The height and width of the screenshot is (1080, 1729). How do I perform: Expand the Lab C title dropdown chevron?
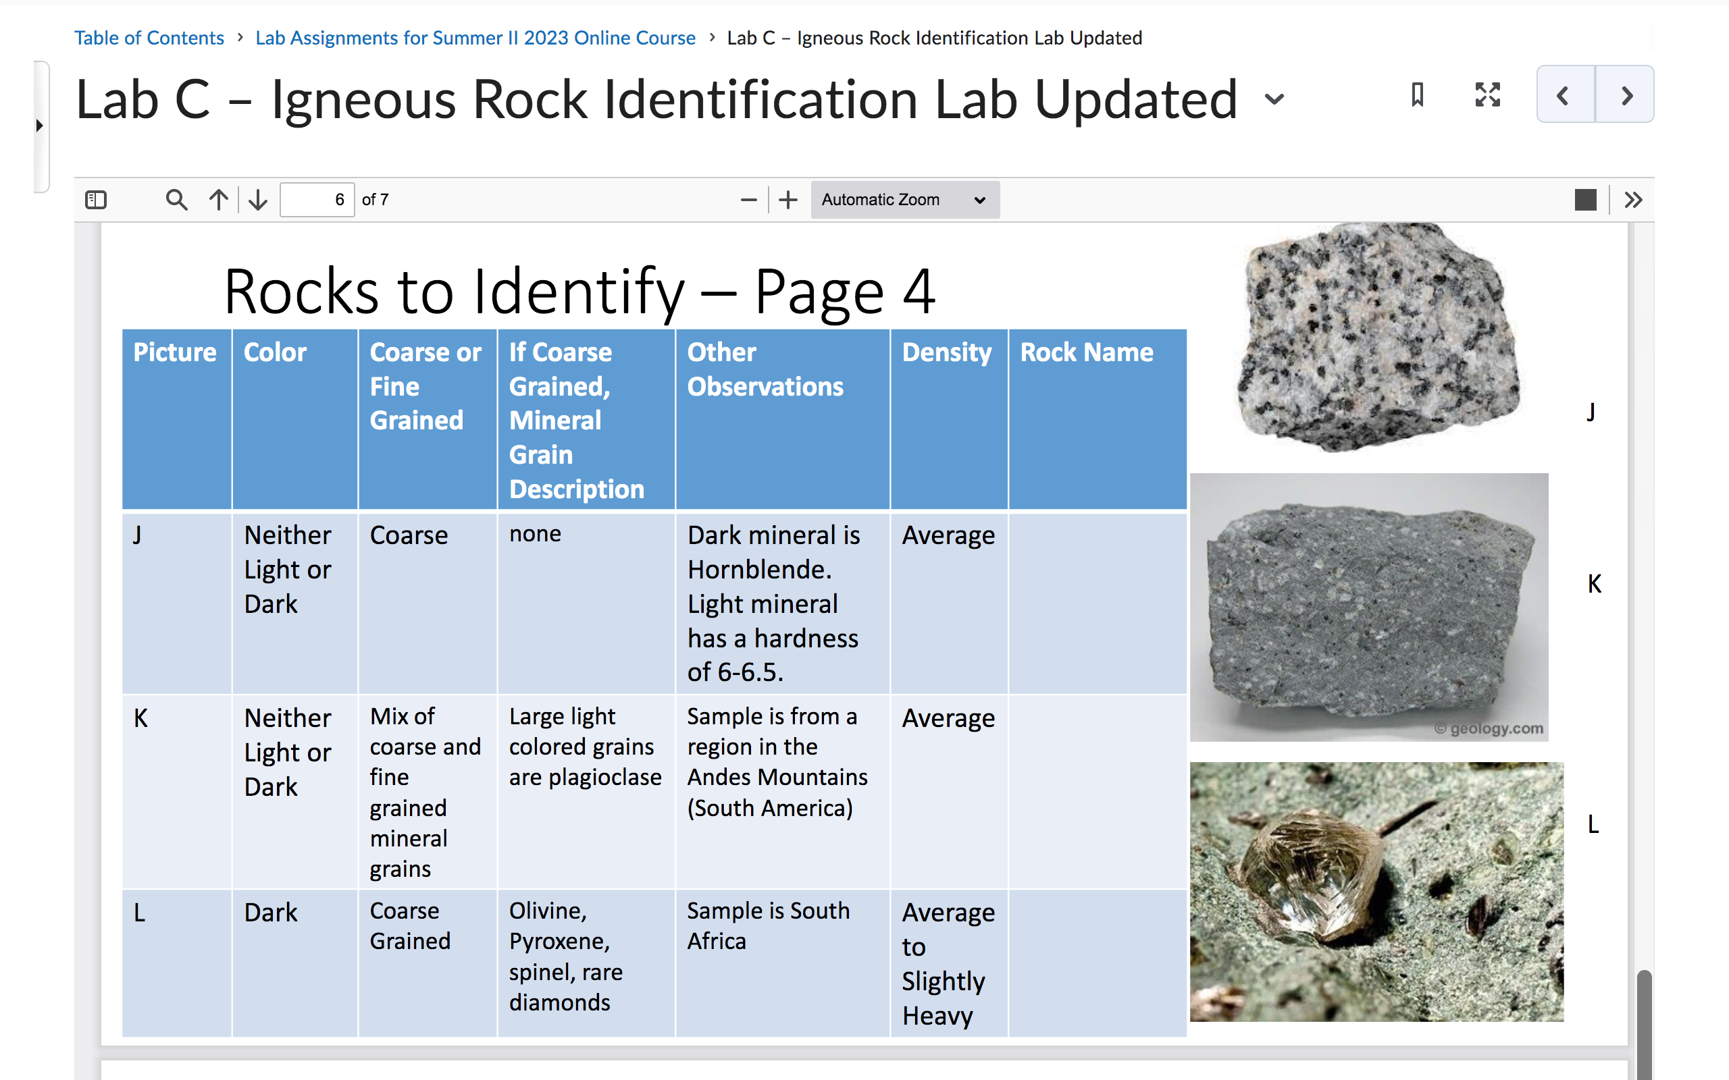(x=1274, y=100)
